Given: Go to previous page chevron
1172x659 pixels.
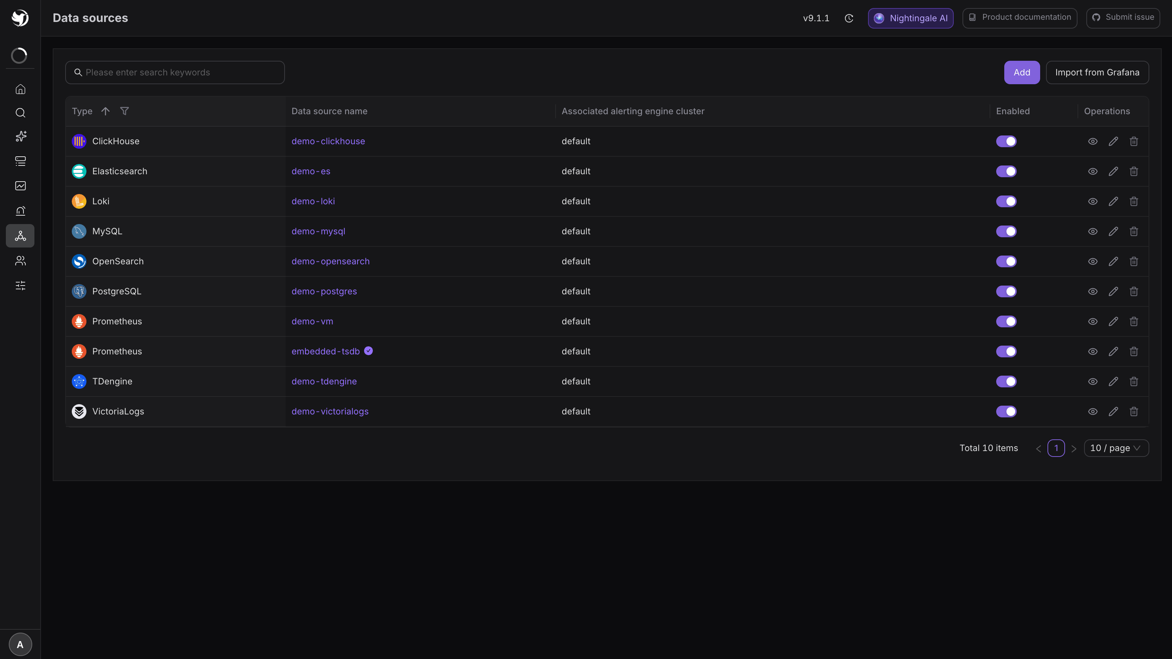Looking at the screenshot, I should coord(1039,448).
